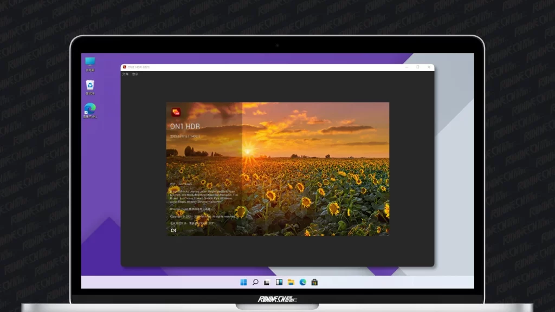The image size is (555, 312).
Task: Maximize the ON1 HDR 2023 window
Action: coord(418,67)
